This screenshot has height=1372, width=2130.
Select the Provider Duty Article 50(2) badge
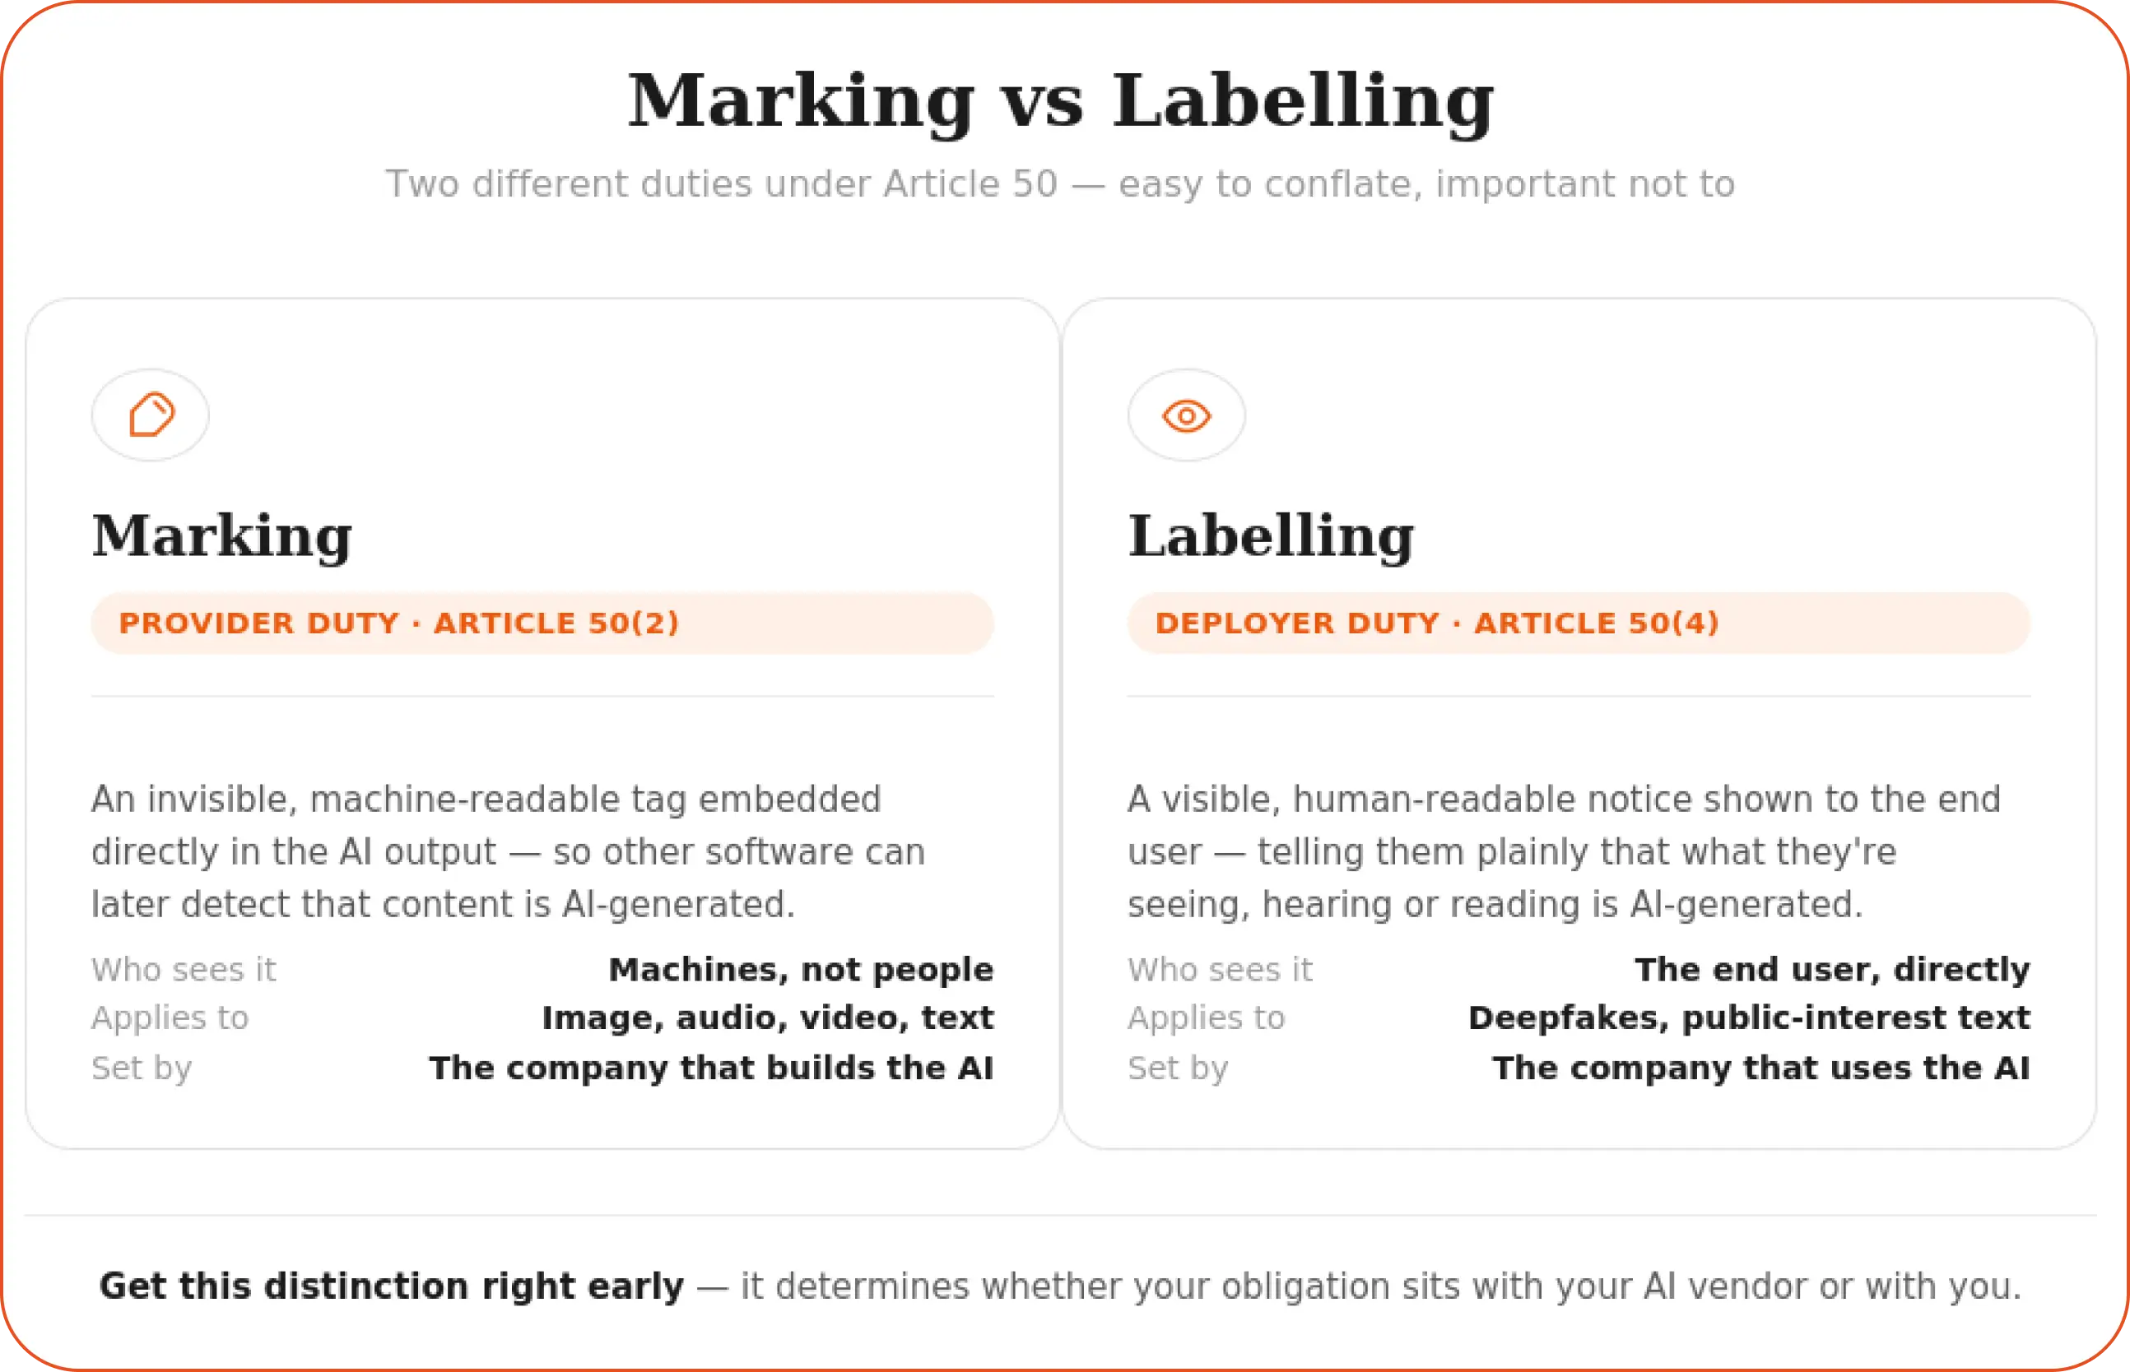[x=542, y=623]
